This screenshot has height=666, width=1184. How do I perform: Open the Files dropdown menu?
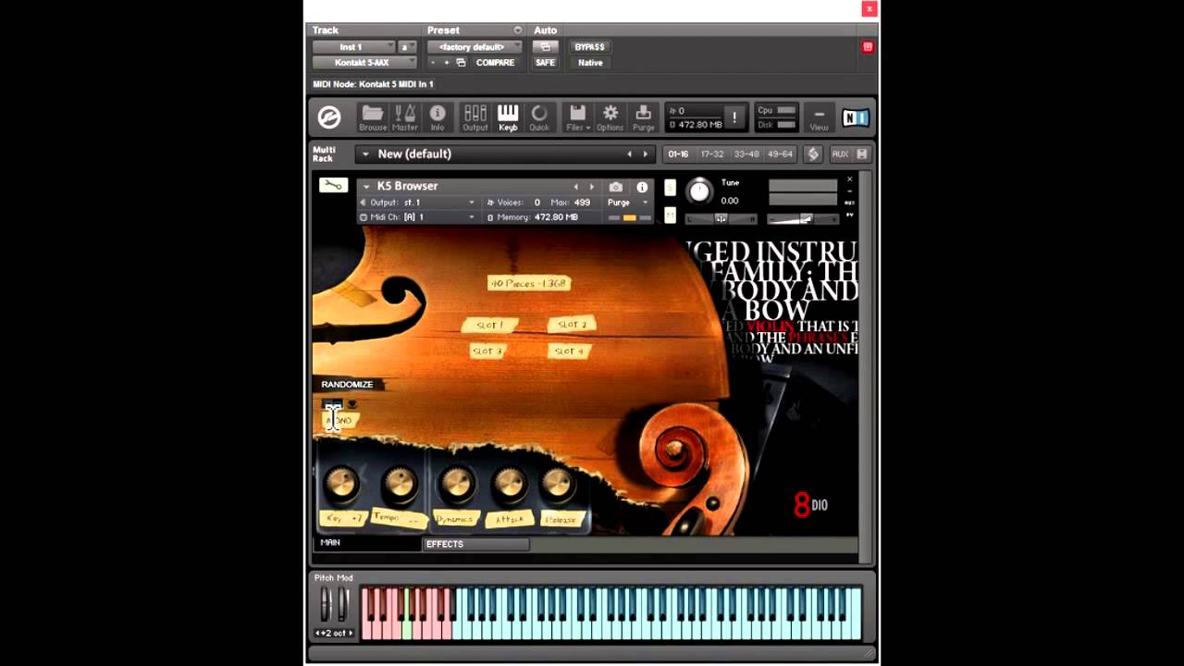coord(577,117)
